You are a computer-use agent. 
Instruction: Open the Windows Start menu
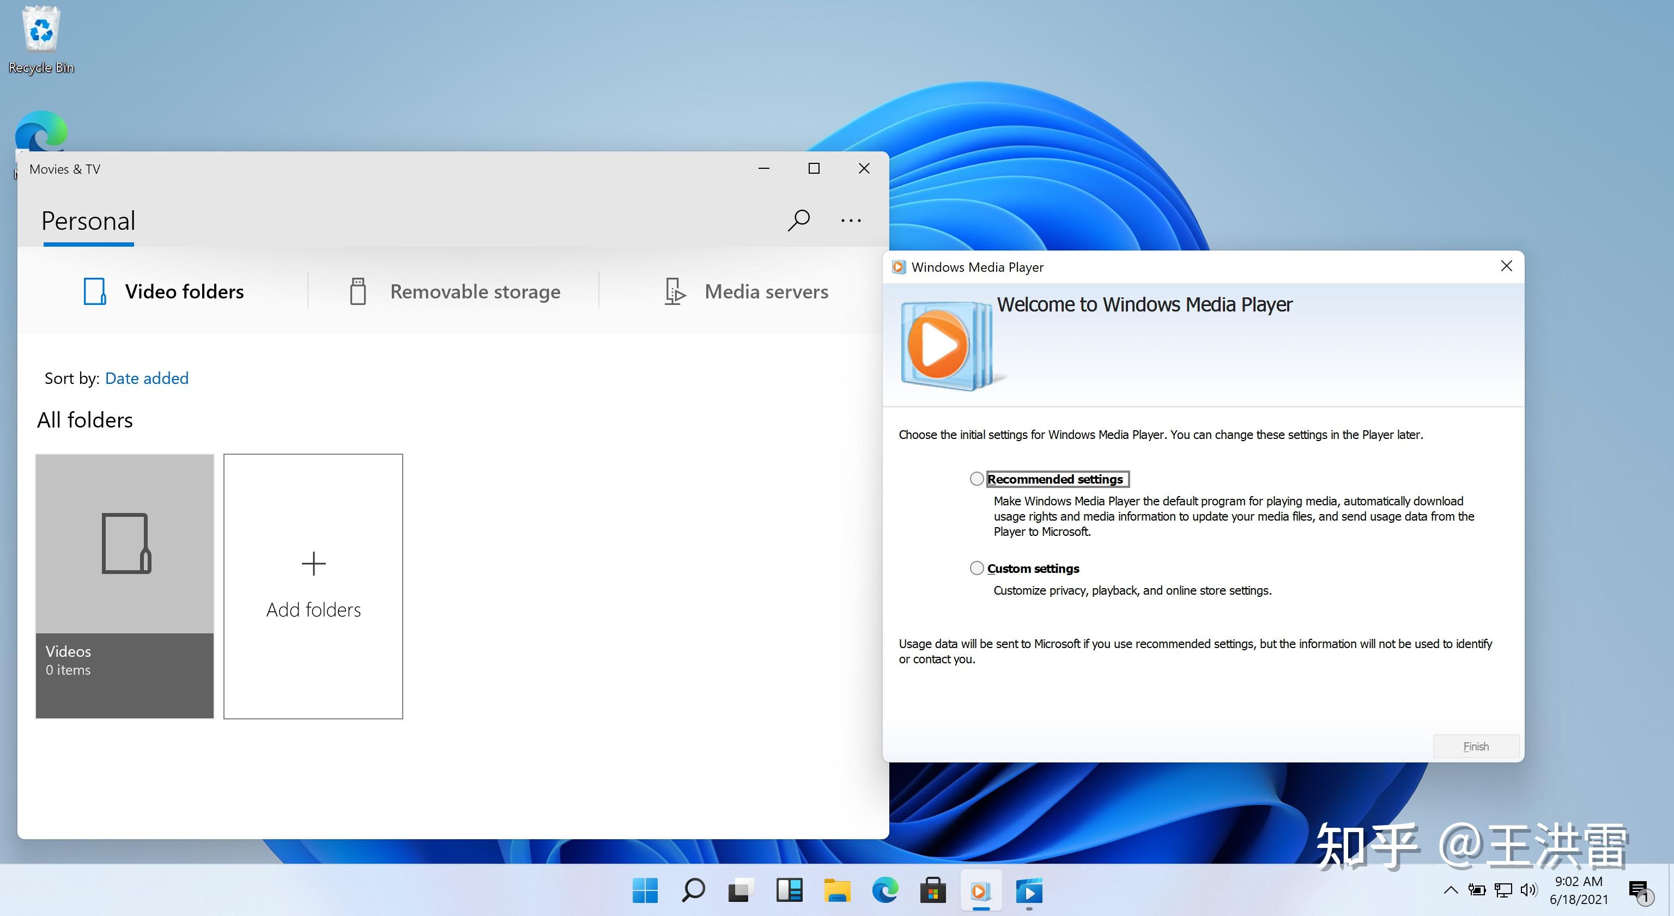tap(645, 890)
